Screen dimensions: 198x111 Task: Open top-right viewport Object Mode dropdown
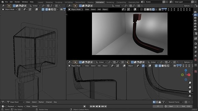76,9
